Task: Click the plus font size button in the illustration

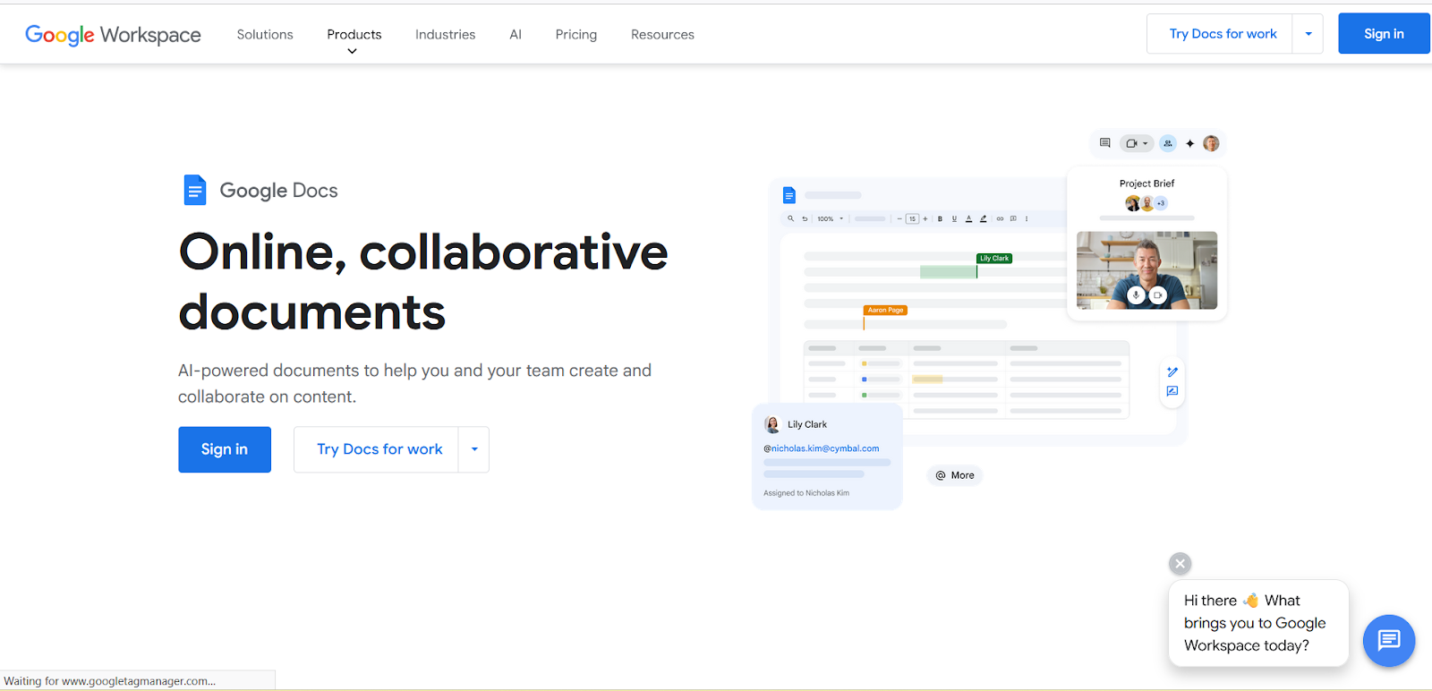Action: 925,218
